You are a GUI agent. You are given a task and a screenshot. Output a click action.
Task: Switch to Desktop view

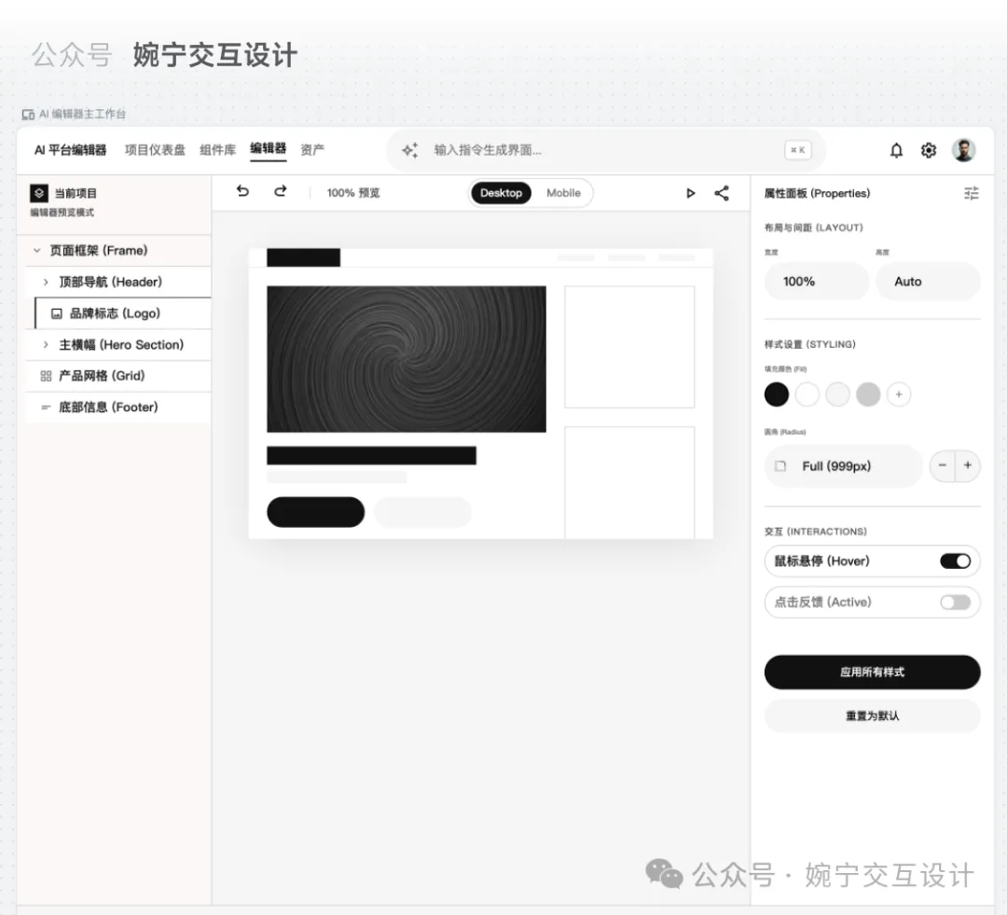point(501,193)
